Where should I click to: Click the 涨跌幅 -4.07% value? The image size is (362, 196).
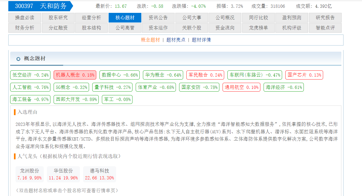198,6
